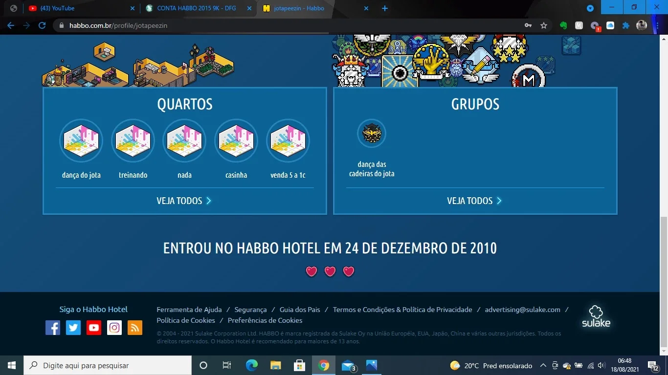Open room icon 'nada'
The height and width of the screenshot is (375, 668).
[184, 141]
